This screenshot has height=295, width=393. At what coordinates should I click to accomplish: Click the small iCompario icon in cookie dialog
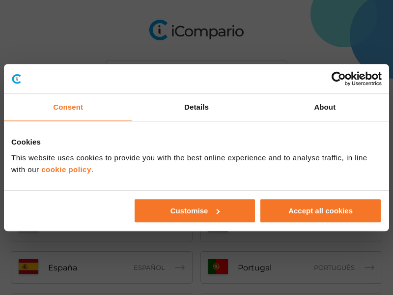click(17, 79)
